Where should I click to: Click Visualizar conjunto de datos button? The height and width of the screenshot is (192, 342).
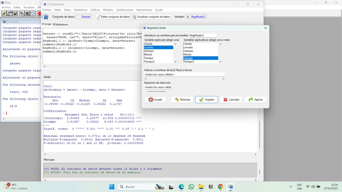click(x=152, y=17)
